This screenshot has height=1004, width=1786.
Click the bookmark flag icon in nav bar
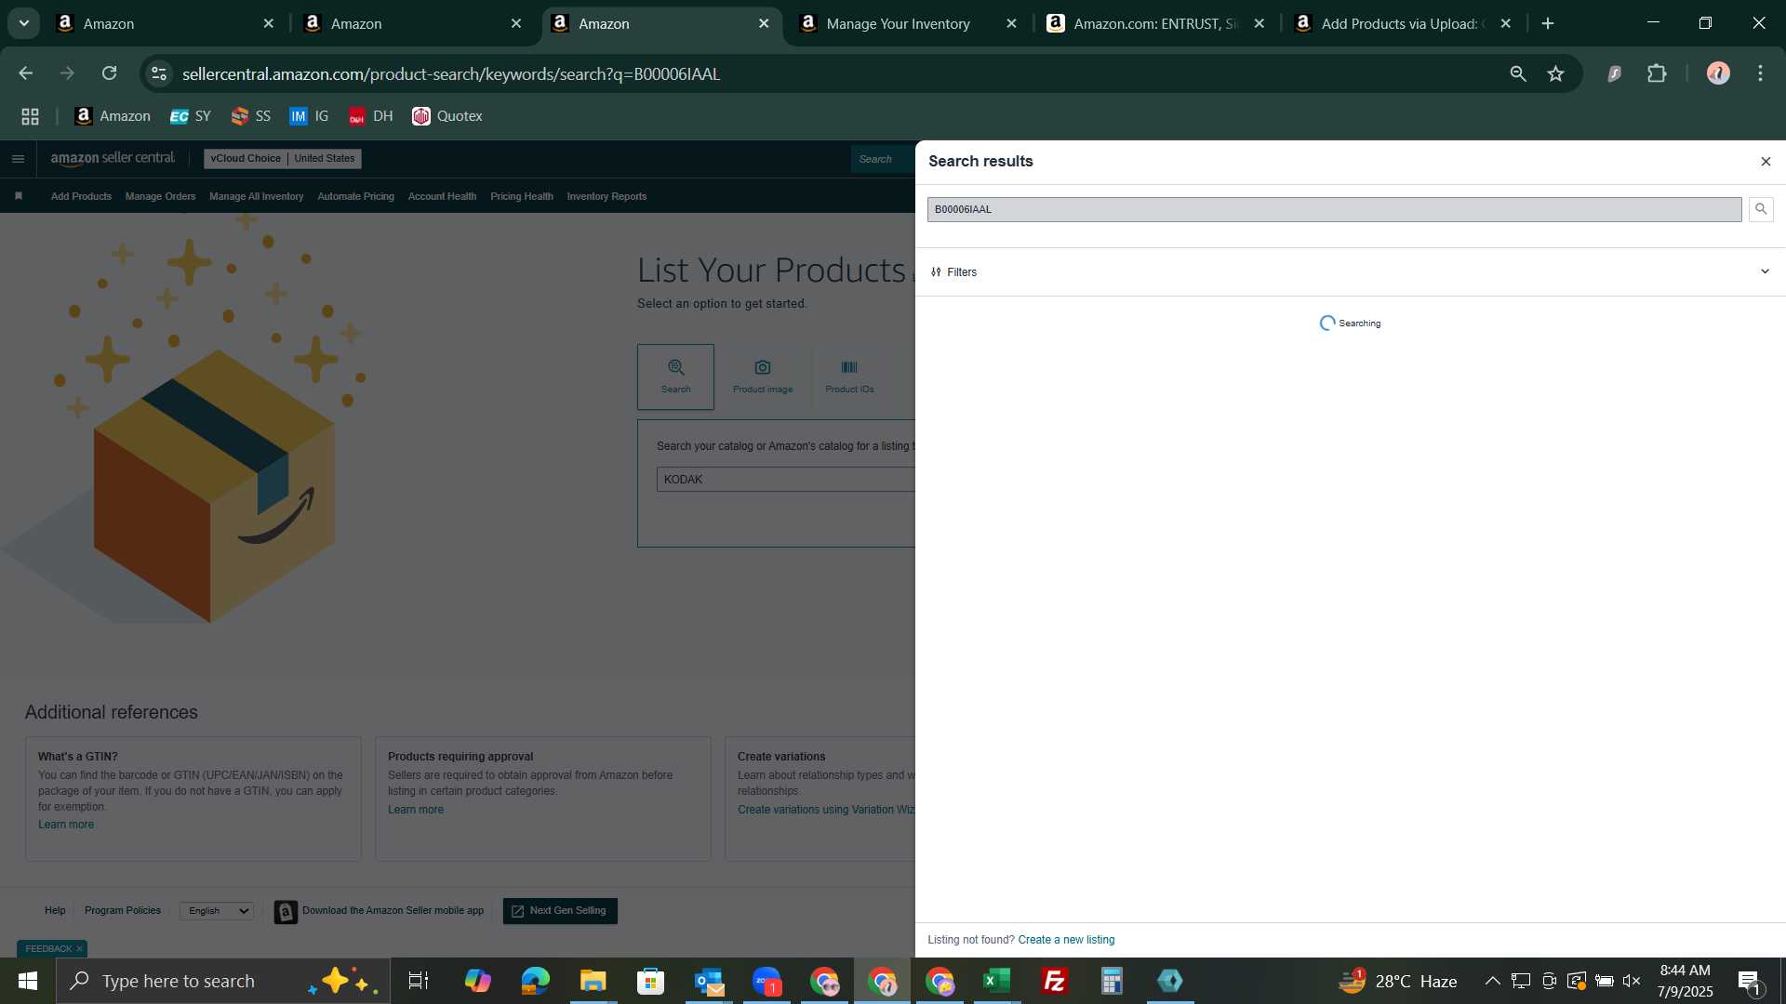coord(19,196)
